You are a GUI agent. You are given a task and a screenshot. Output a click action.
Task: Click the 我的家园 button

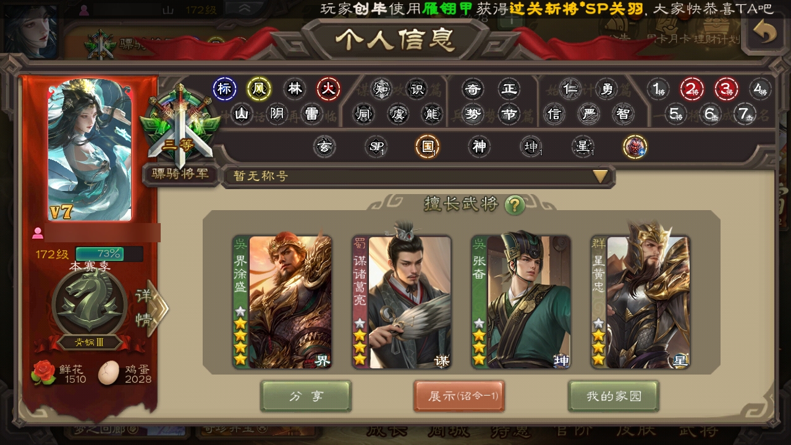[614, 396]
